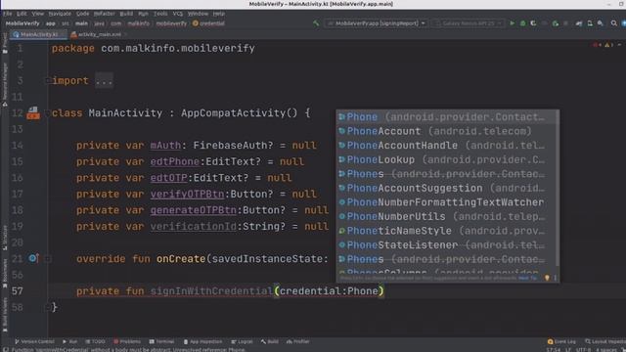
Task: Click the Debug app bug icon
Action: tap(522, 23)
